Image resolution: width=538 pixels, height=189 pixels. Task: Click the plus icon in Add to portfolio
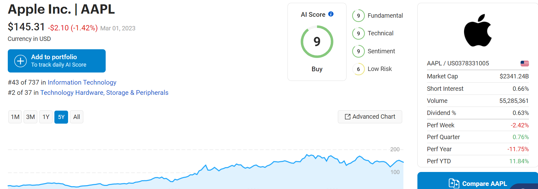(21, 61)
